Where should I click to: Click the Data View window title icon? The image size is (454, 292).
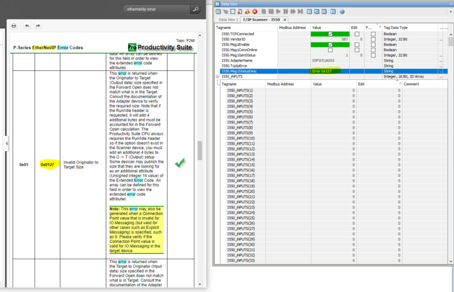tap(218, 4)
